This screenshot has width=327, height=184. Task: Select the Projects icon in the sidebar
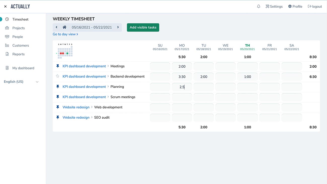click(x=8, y=28)
